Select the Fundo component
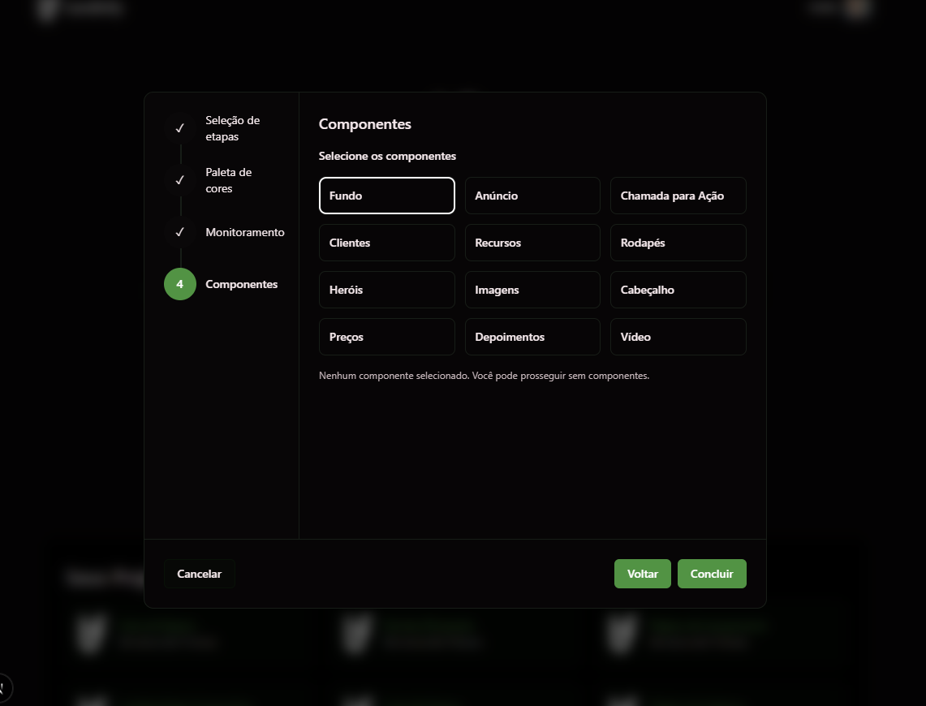926x706 pixels. tap(386, 196)
